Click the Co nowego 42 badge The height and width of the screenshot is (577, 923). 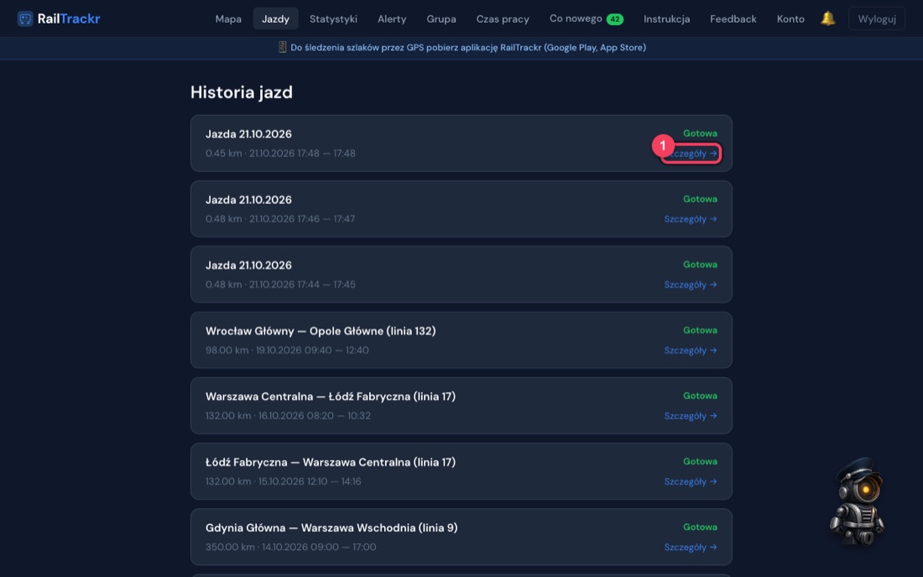tap(614, 18)
